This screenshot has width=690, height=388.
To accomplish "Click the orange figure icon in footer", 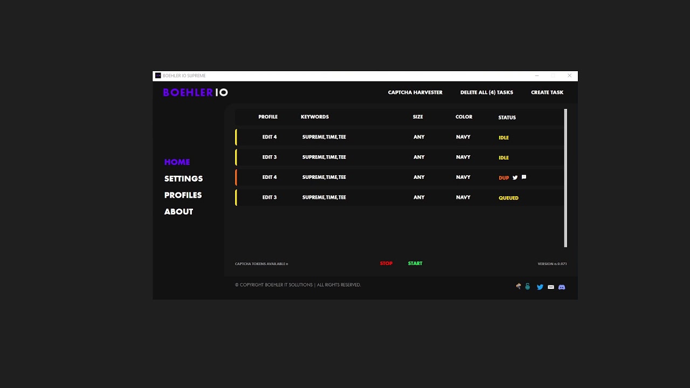I will [519, 287].
